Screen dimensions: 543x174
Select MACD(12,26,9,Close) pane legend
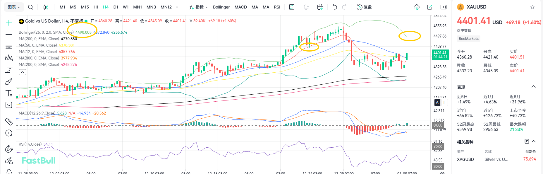point(37,113)
